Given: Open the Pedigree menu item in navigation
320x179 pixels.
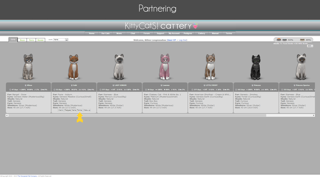Looking at the screenshot, I should pyautogui.click(x=188, y=33).
